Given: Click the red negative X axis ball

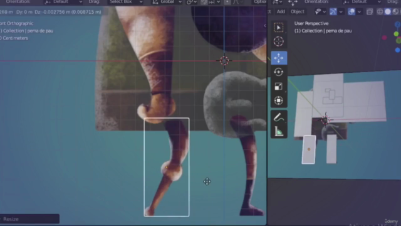Looking at the screenshot, I should coord(384,38).
